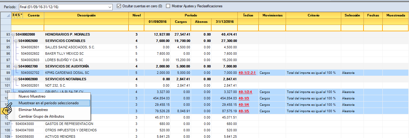Enable Mostrar Ajustes y Reclasificaciones checkbox
The width and height of the screenshot is (409, 138).
click(168, 6)
